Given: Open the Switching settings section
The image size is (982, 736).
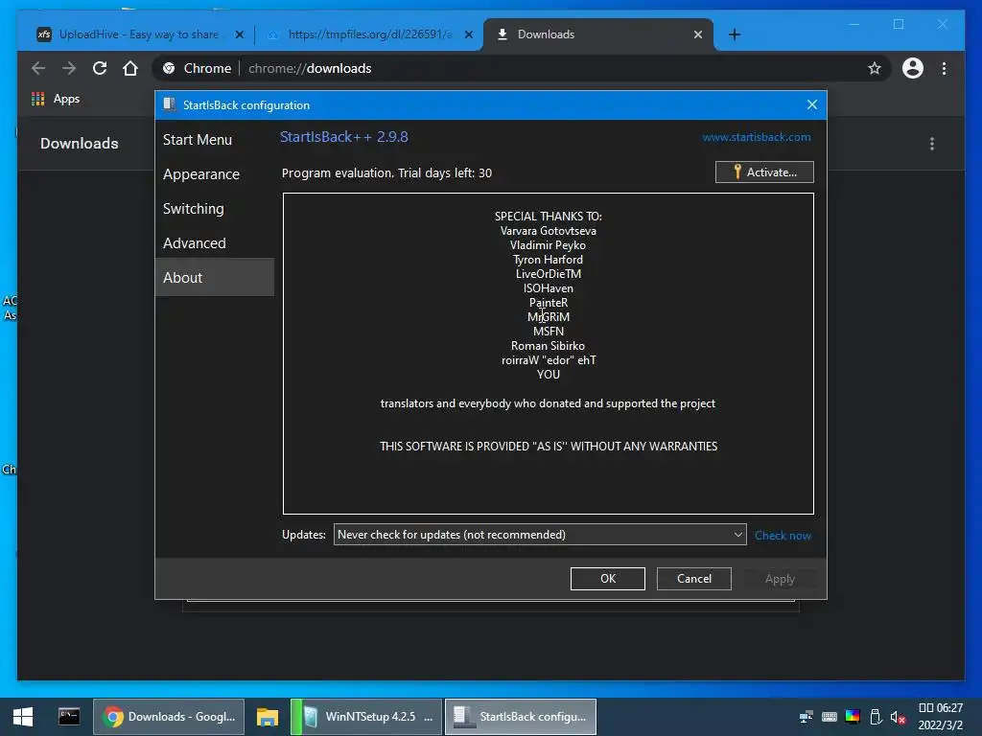Looking at the screenshot, I should (x=193, y=208).
